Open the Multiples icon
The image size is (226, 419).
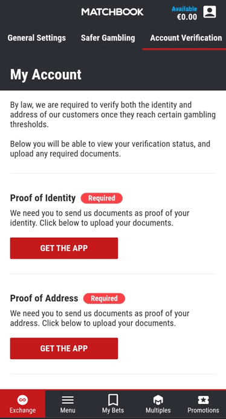(x=158, y=400)
